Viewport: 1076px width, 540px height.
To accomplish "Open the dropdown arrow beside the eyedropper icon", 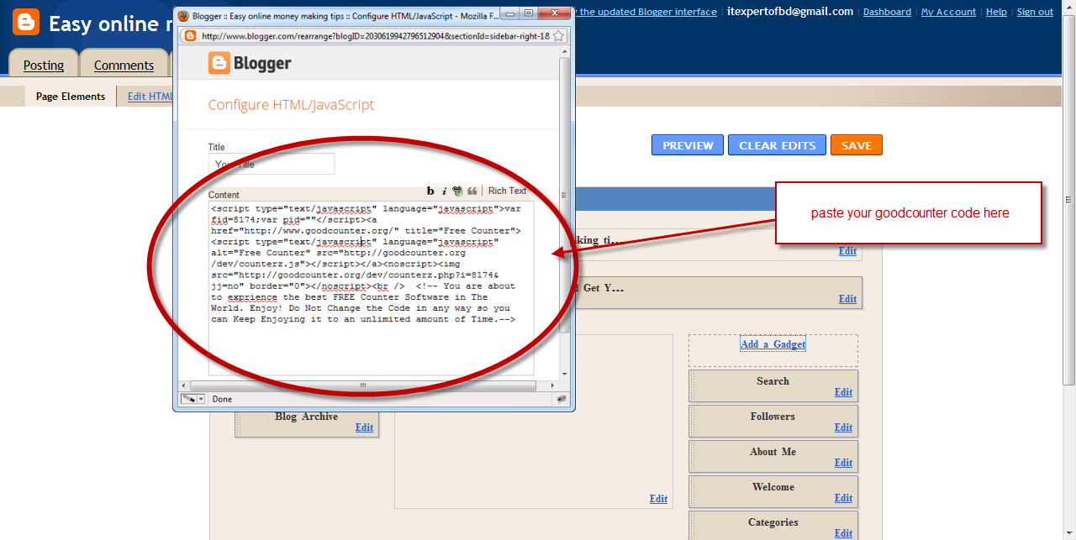I will click(x=201, y=399).
